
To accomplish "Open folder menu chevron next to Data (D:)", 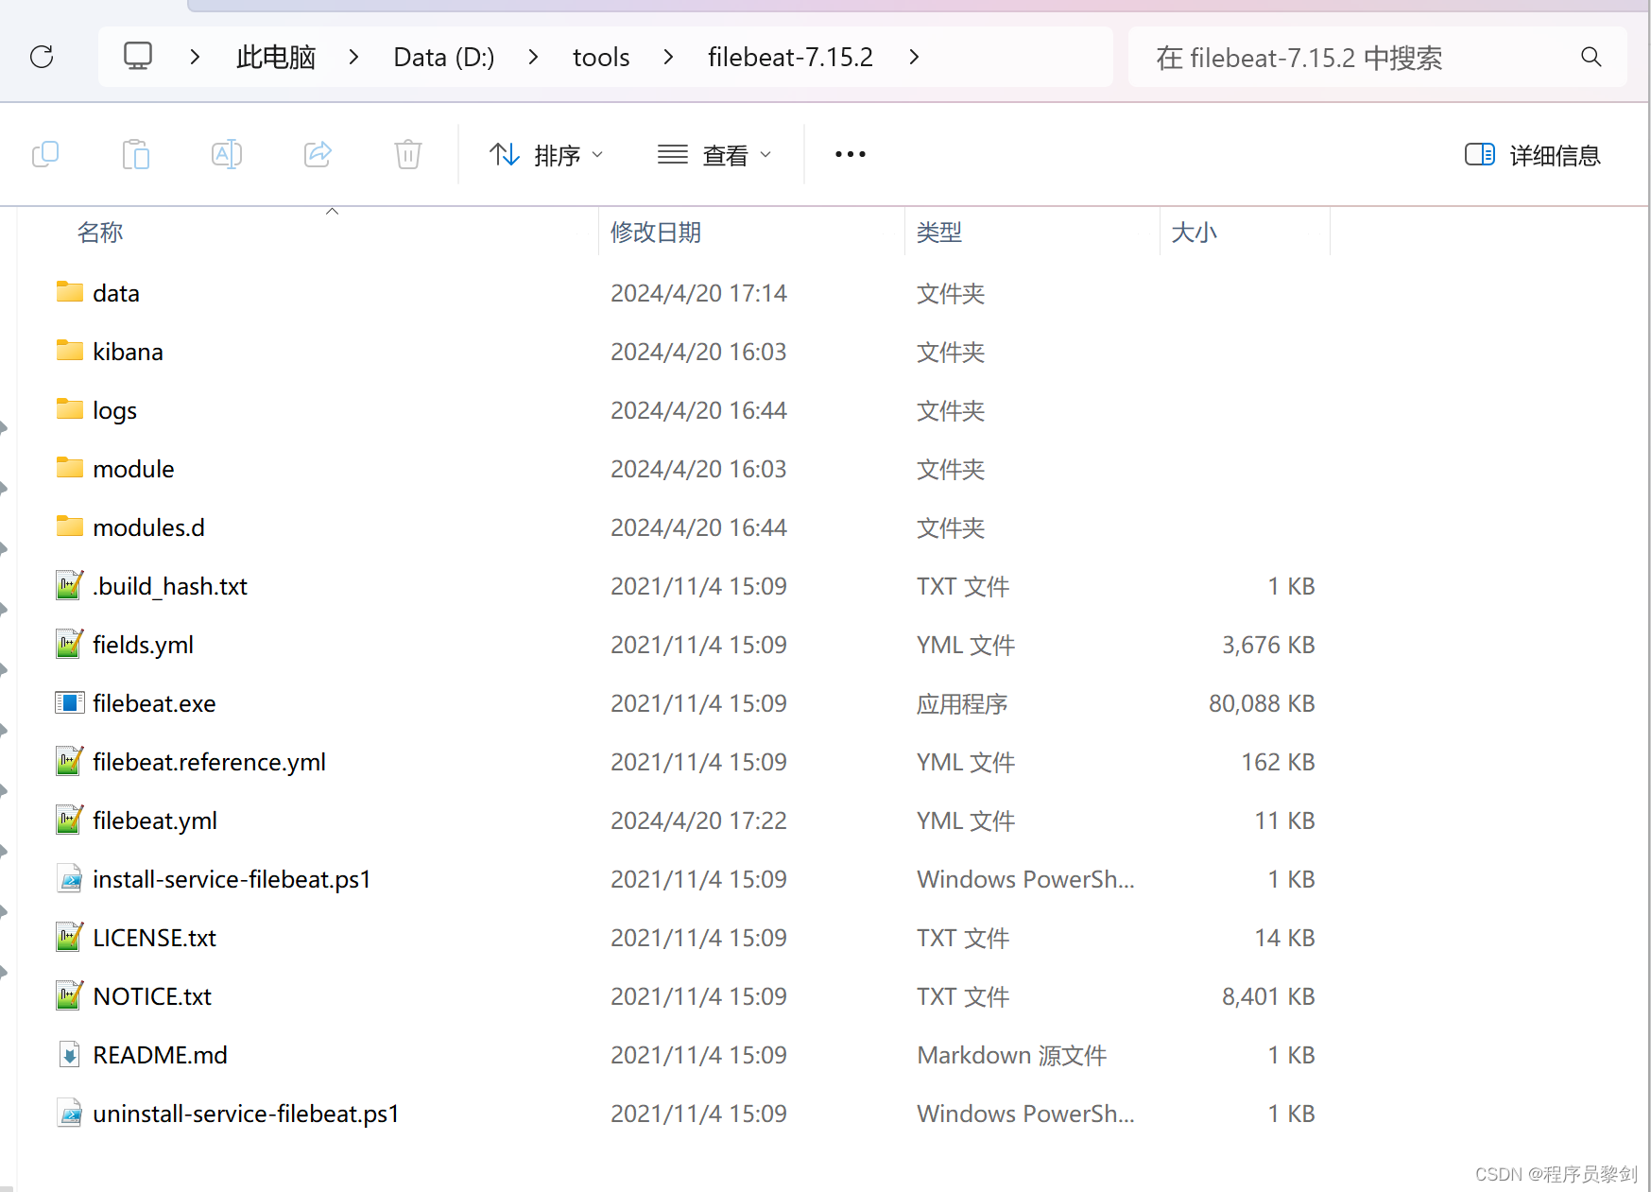I will pos(532,57).
